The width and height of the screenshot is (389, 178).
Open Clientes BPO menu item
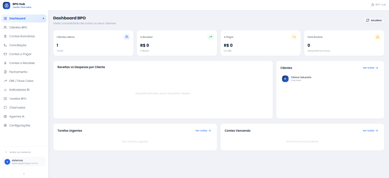pyautogui.click(x=24, y=27)
